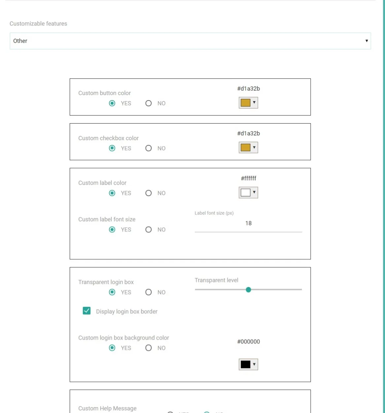The image size is (385, 413).
Task: Select NO for Custom label font size
Action: (149, 230)
